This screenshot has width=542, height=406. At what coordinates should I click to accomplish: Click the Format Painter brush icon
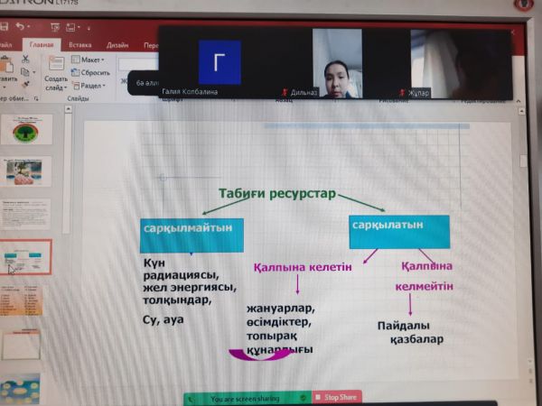click(23, 82)
